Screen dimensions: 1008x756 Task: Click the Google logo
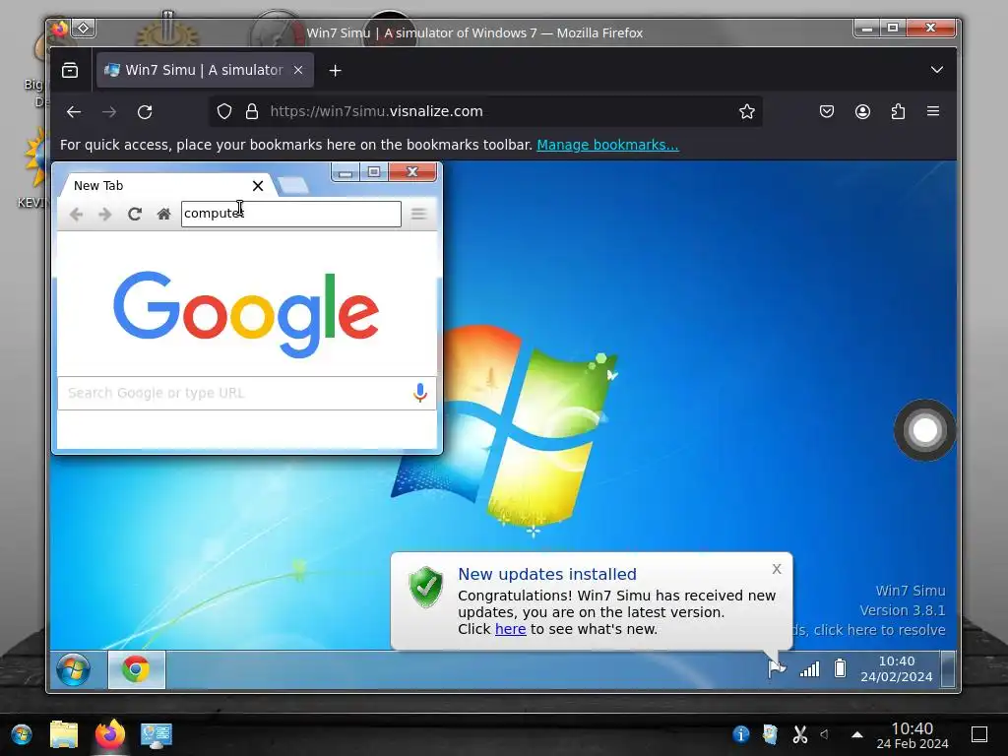coord(246,314)
